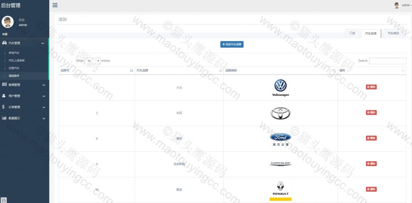Delete the 雷诺 brand row

(x=371, y=189)
